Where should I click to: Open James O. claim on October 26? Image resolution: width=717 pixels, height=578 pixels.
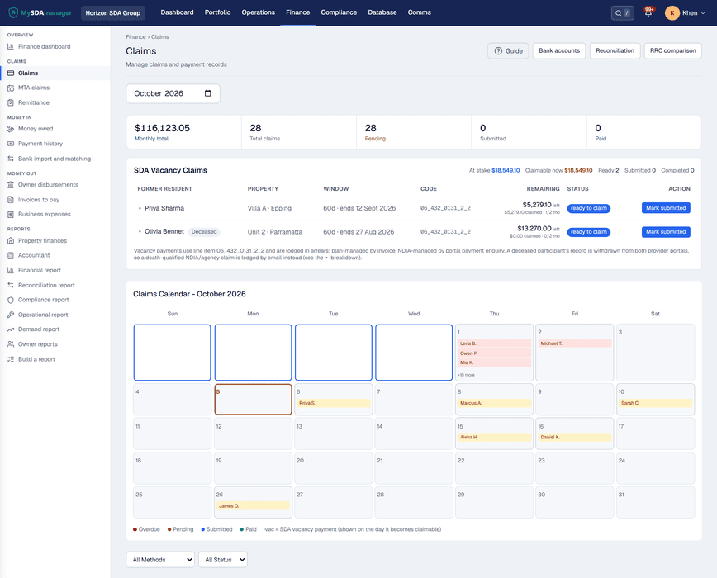pyautogui.click(x=253, y=506)
